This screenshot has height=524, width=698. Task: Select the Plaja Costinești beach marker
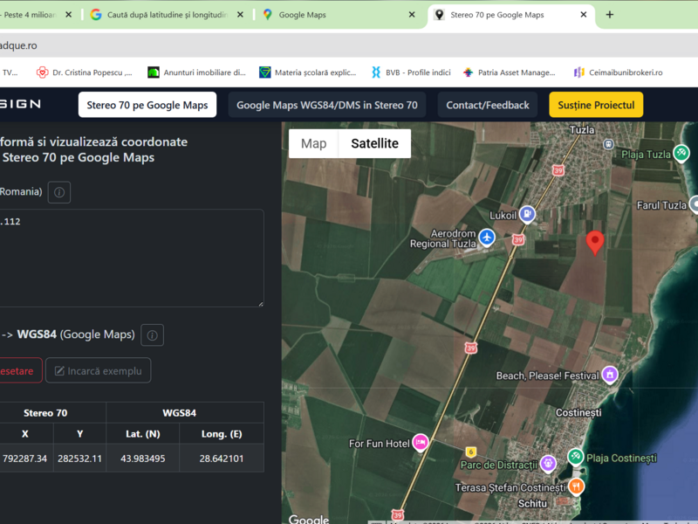[575, 457]
